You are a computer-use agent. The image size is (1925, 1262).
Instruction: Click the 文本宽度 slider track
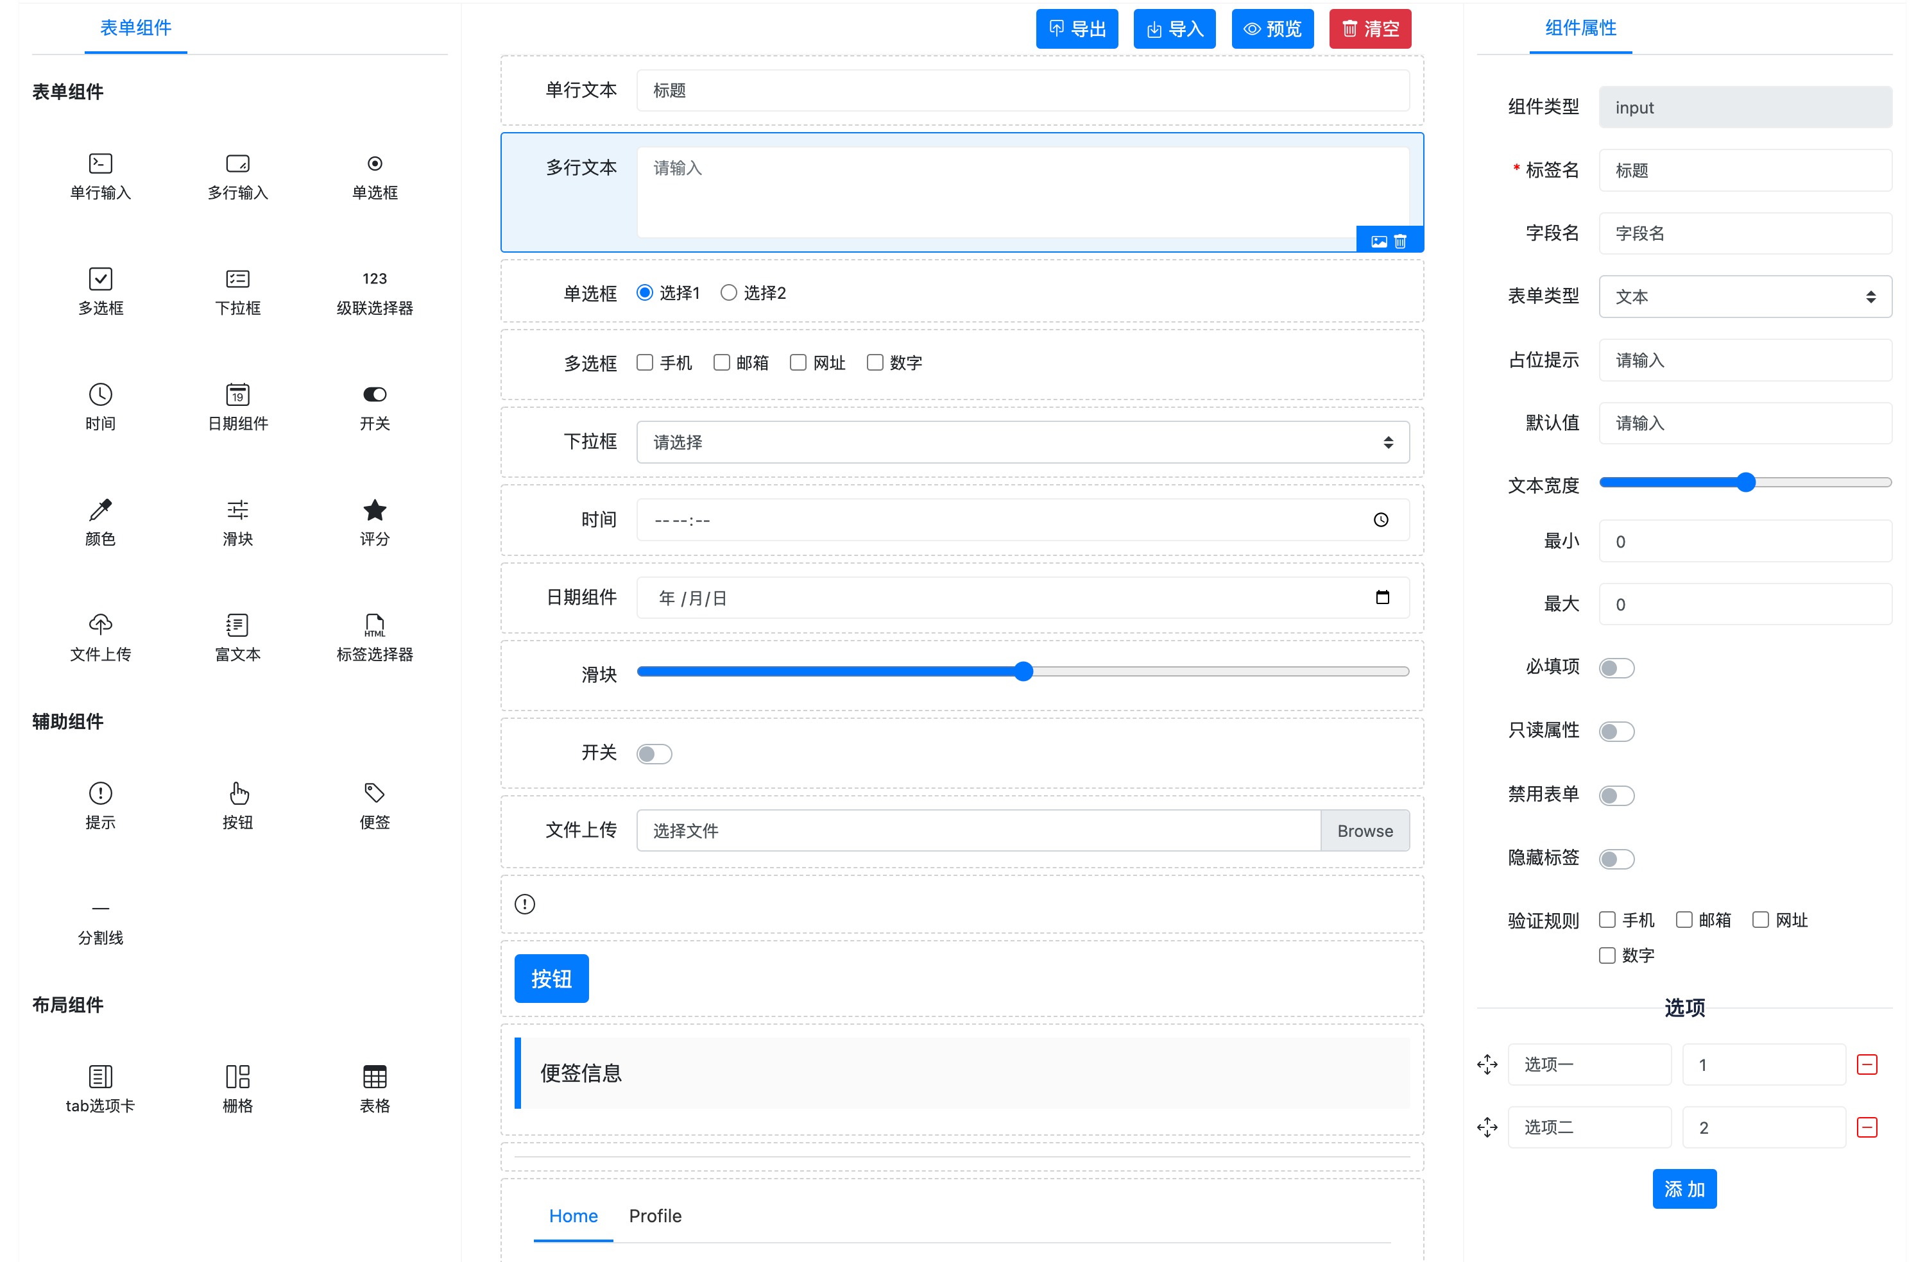1820,483
